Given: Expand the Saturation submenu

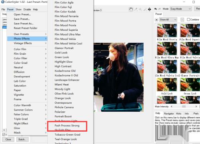Looking at the screenshot, I should [27, 86].
